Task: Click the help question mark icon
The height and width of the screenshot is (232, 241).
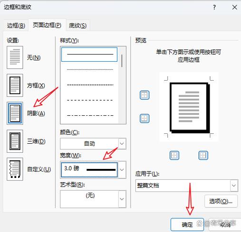Action: point(214,7)
